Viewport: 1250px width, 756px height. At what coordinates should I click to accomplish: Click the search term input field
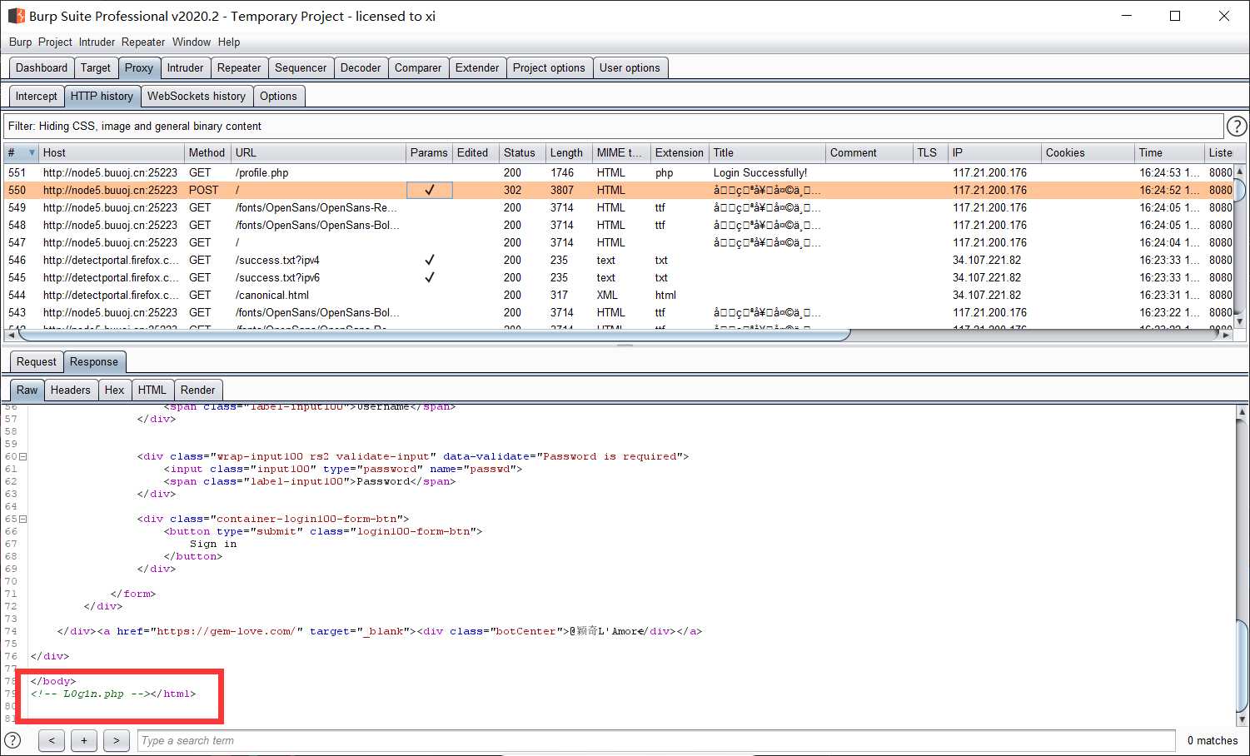[x=657, y=740]
